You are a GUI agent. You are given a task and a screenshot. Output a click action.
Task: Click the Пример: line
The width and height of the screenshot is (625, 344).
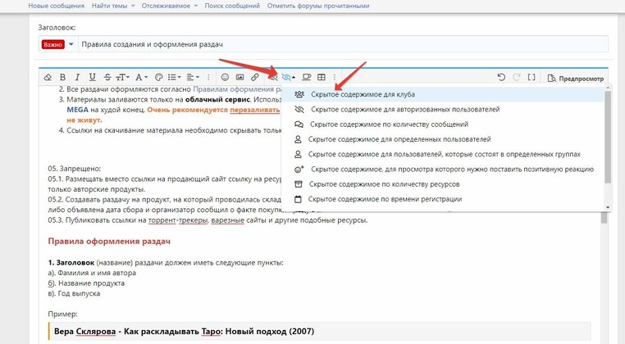62,315
